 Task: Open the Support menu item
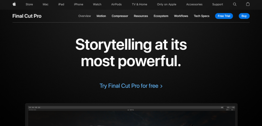click(217, 4)
